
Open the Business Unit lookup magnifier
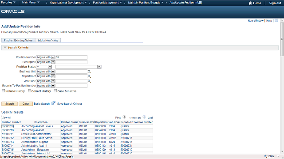tap(89, 72)
